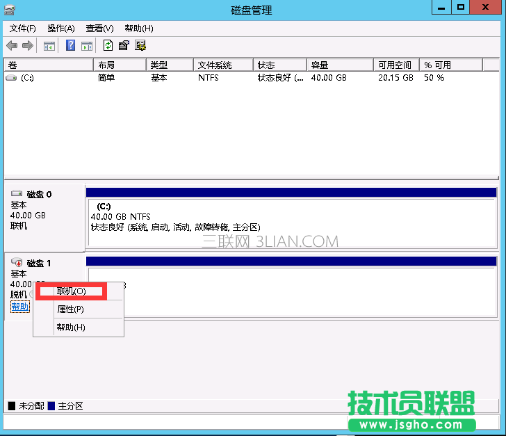Open the Properties toolbar icon

point(124,46)
